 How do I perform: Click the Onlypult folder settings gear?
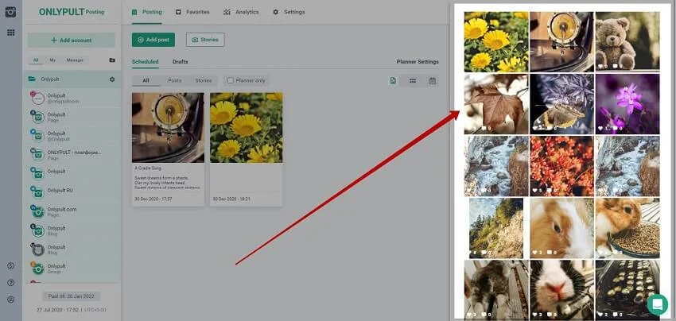(112, 79)
